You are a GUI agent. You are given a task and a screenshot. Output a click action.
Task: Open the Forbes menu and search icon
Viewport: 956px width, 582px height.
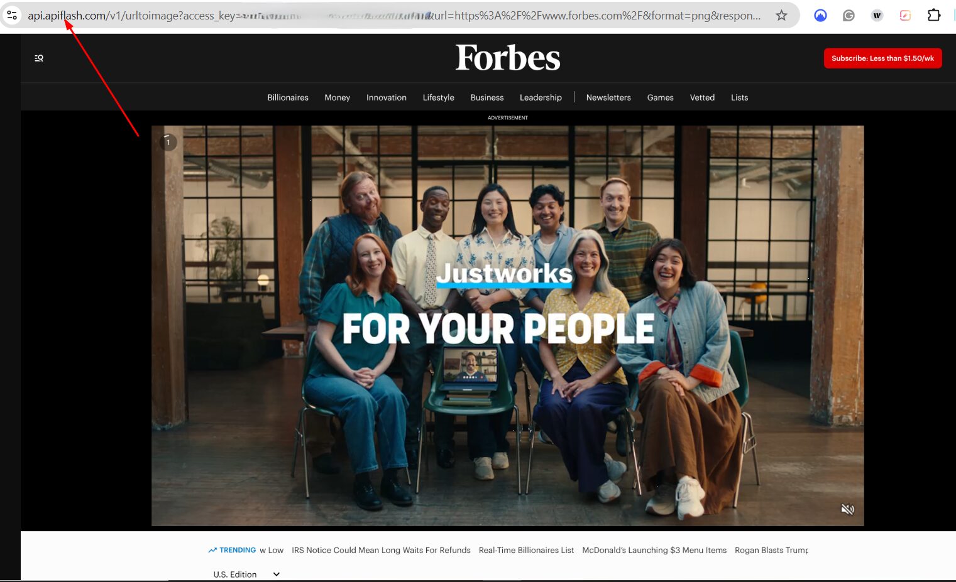[39, 58]
